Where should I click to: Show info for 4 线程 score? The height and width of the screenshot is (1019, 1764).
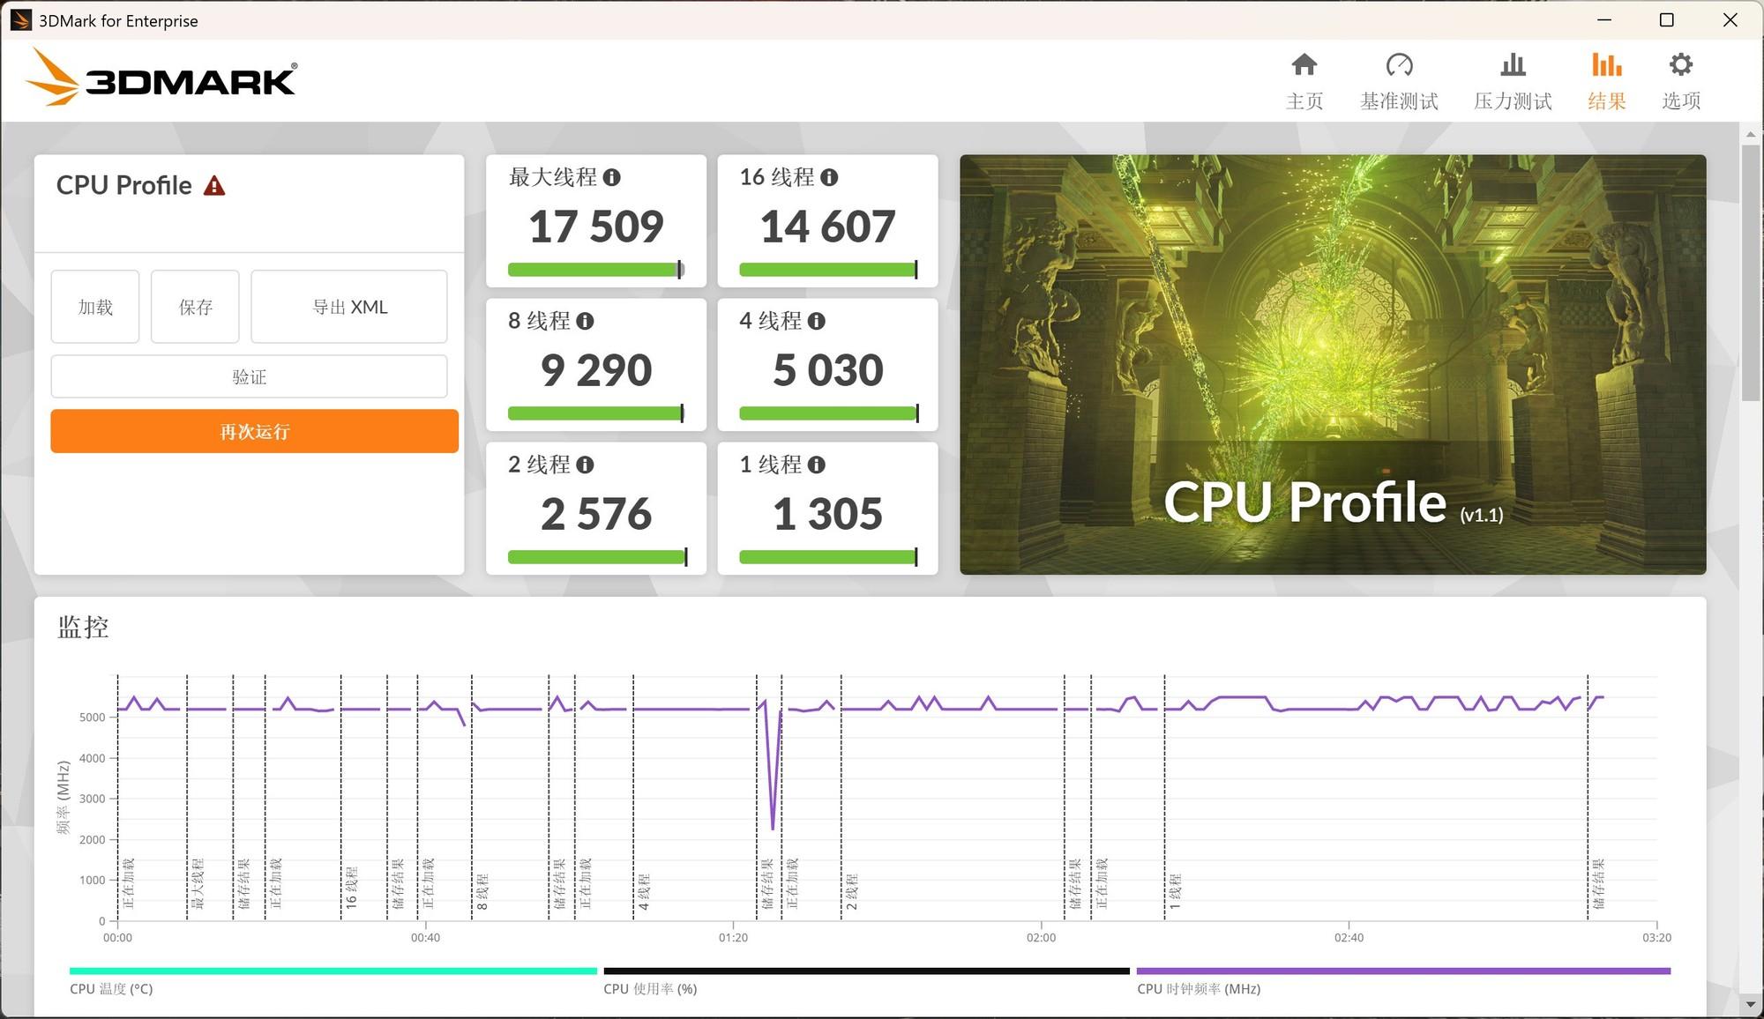817,321
